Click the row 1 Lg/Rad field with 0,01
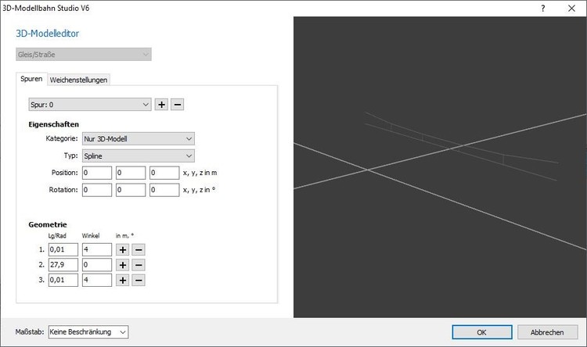This screenshot has width=587, height=347. pyautogui.click(x=63, y=250)
